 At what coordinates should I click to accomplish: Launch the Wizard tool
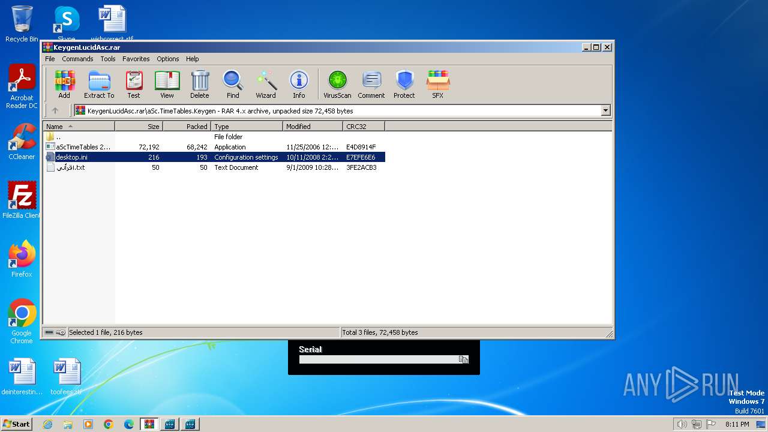click(x=266, y=85)
